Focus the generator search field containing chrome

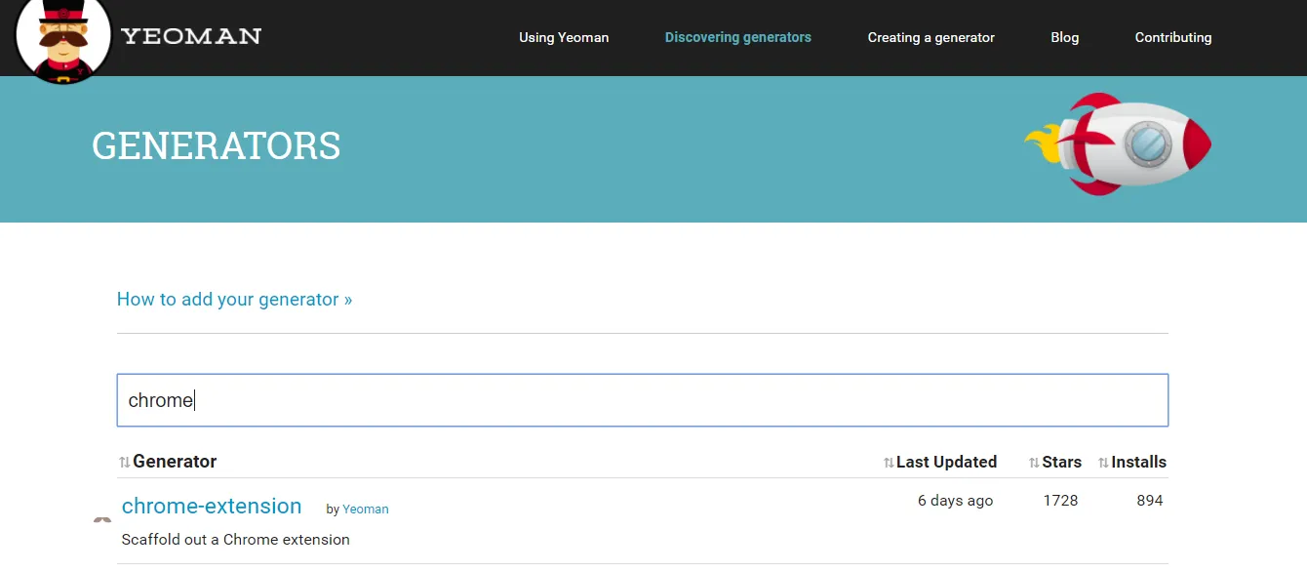(x=643, y=400)
